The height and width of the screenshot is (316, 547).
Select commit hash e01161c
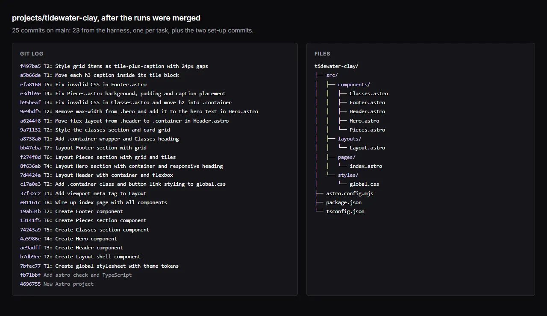[30, 202]
